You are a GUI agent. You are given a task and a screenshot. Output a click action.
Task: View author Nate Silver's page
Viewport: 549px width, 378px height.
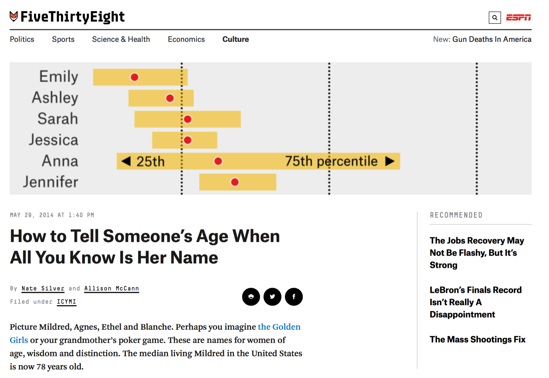(43, 288)
